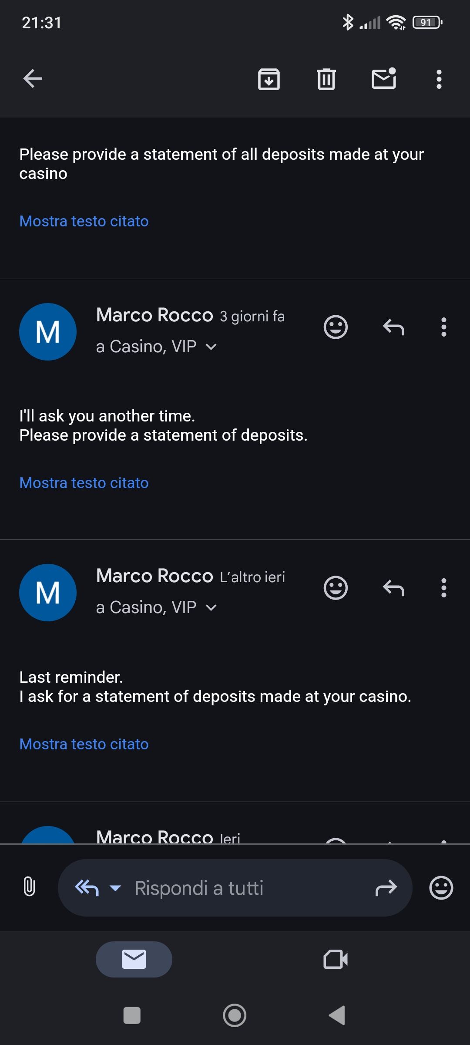Expand recipients of 'L'altro ieri' message
The height and width of the screenshot is (1045, 470).
pyautogui.click(x=211, y=607)
